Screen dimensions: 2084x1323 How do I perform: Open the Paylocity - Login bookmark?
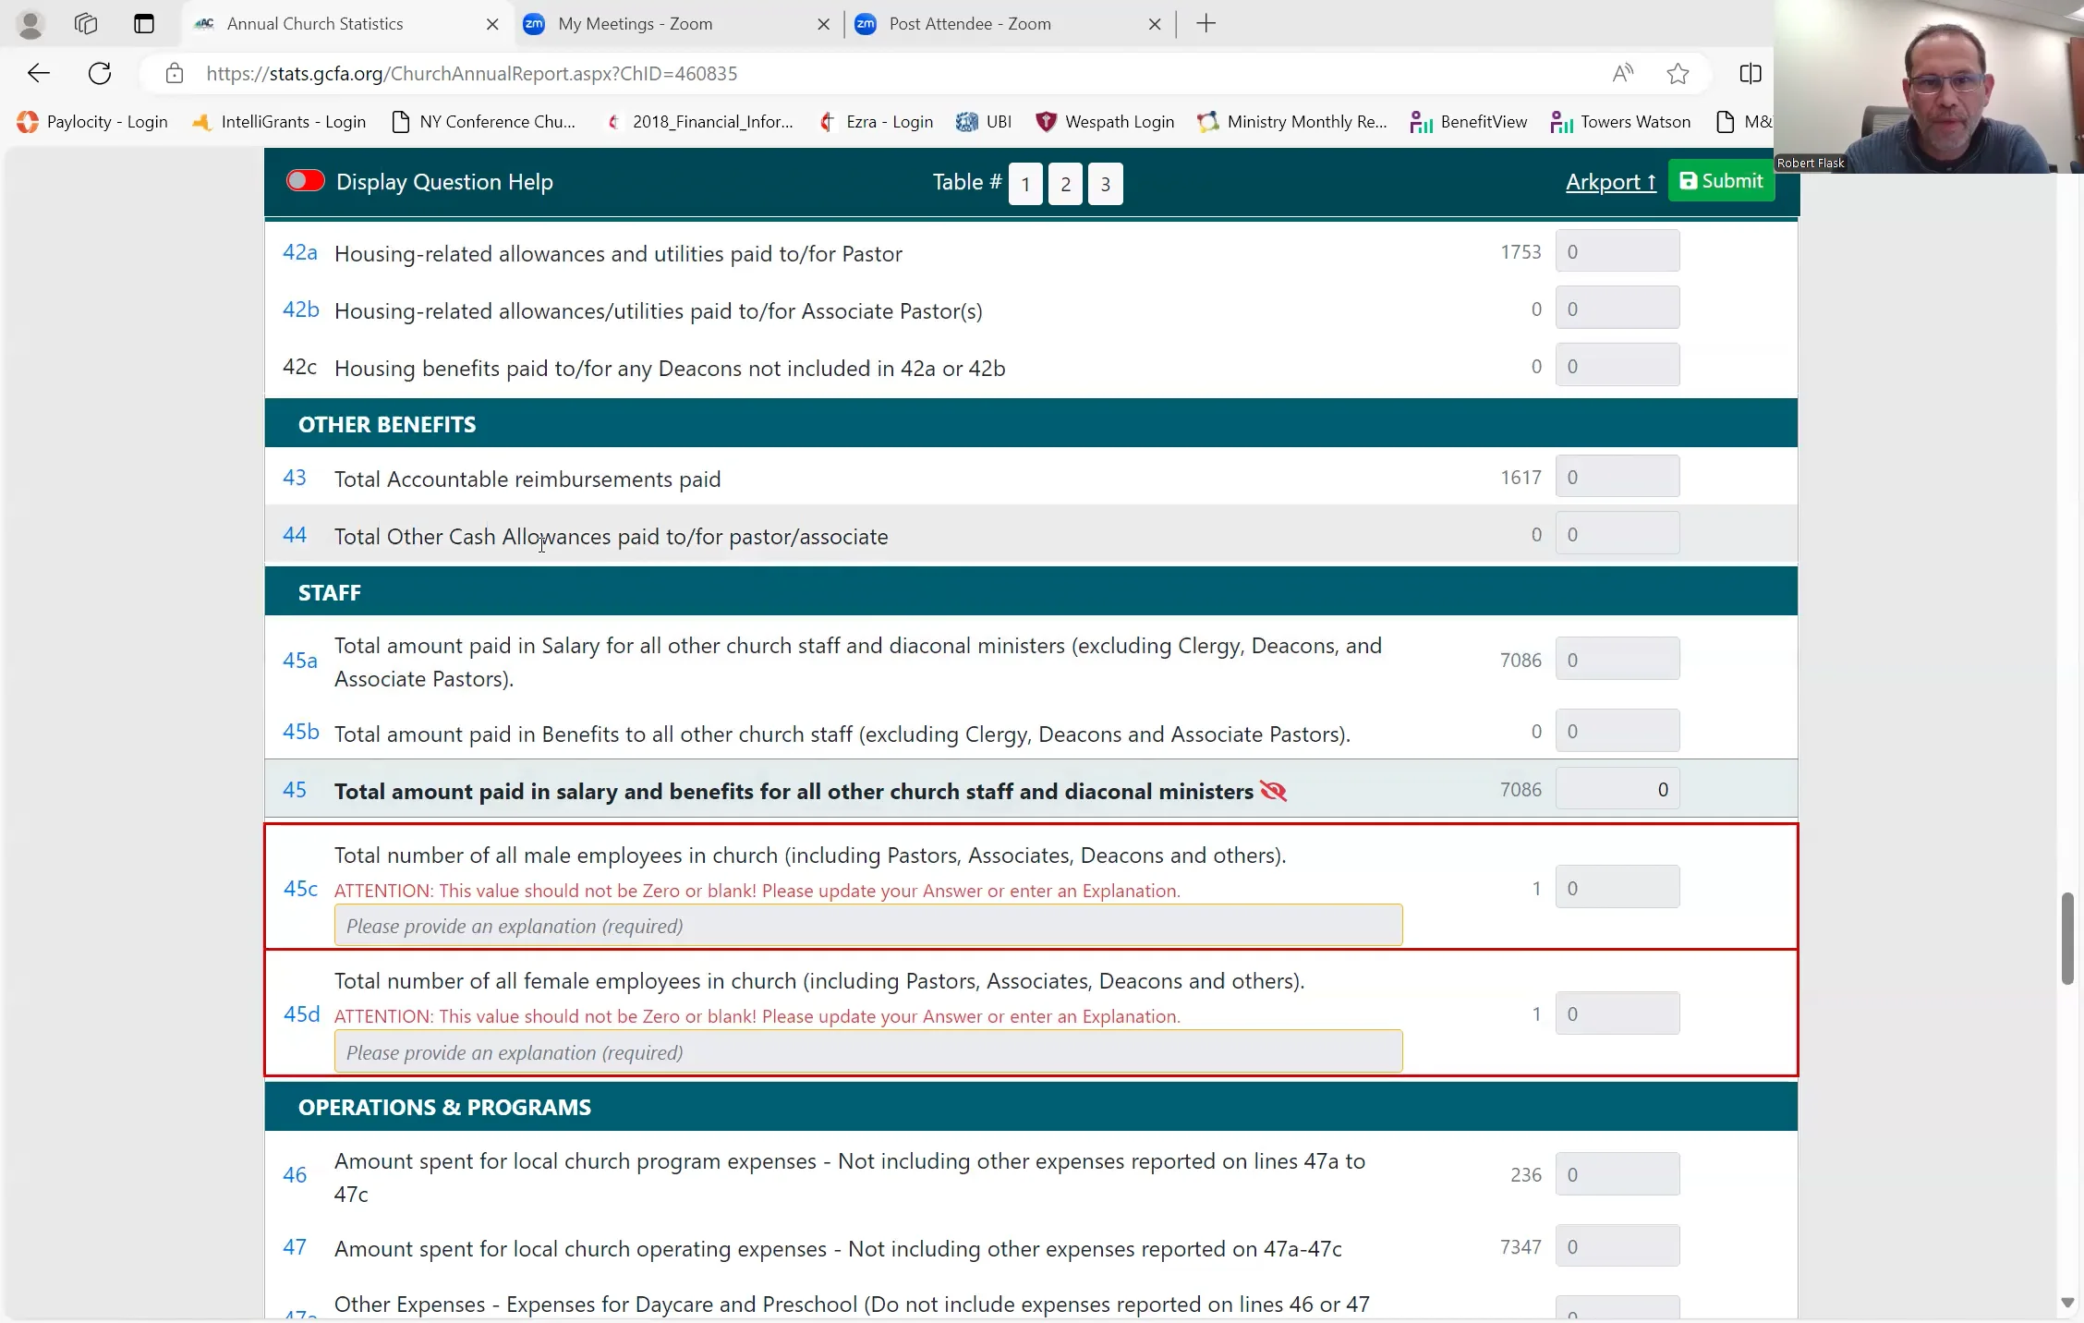coord(91,121)
